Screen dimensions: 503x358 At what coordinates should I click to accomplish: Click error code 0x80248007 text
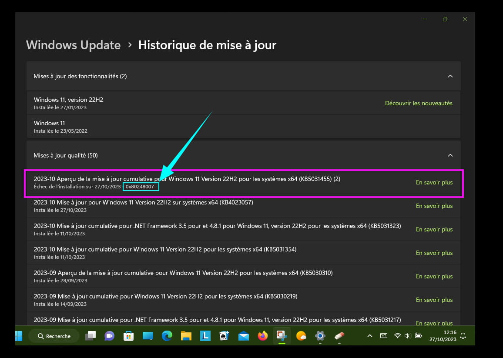tap(140, 187)
